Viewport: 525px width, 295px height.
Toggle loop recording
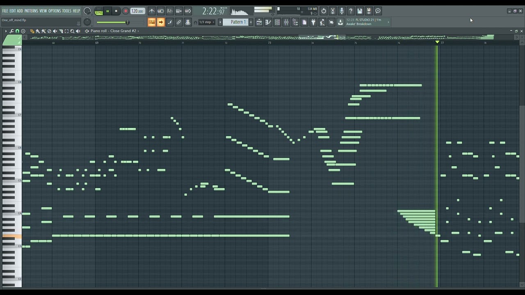pyautogui.click(x=188, y=11)
